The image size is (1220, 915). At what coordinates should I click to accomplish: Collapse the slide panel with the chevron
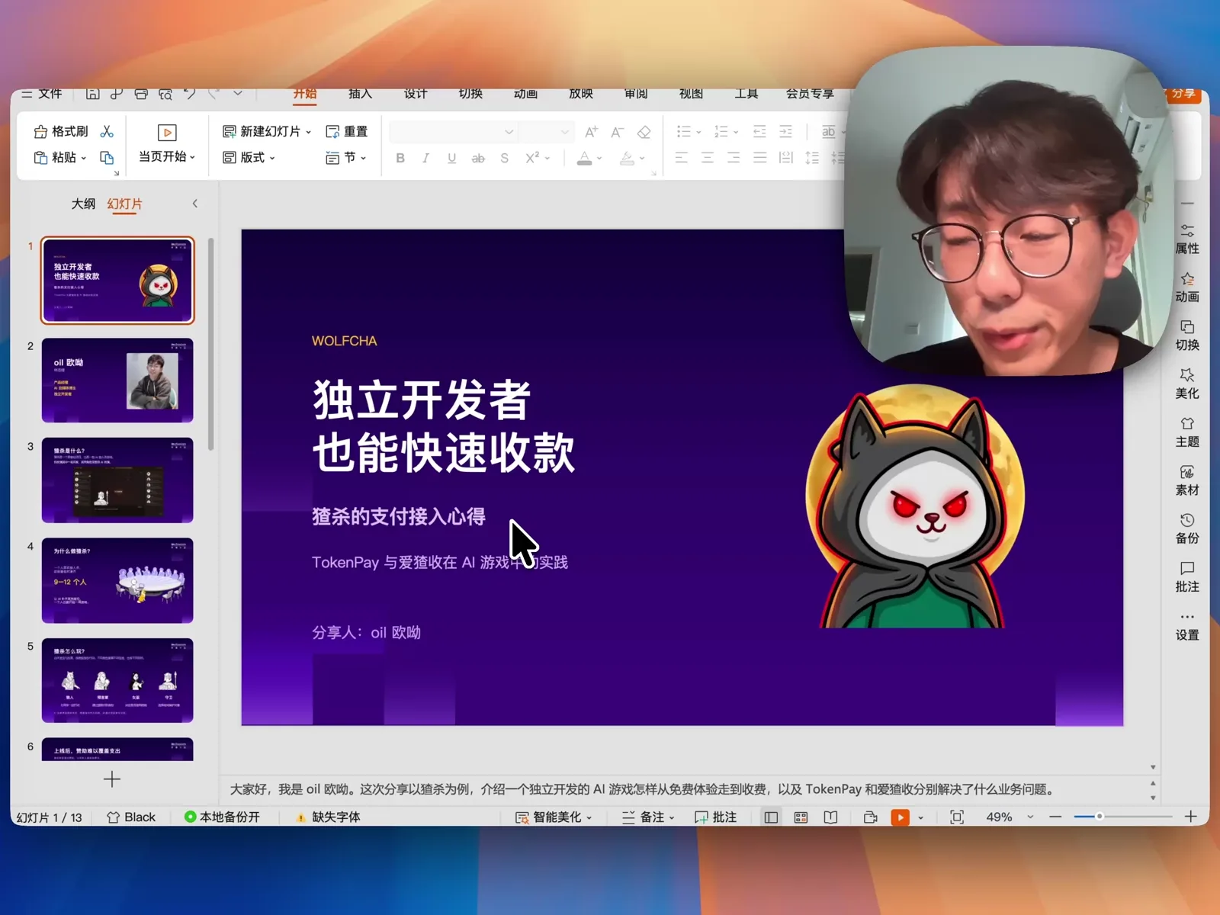click(195, 204)
